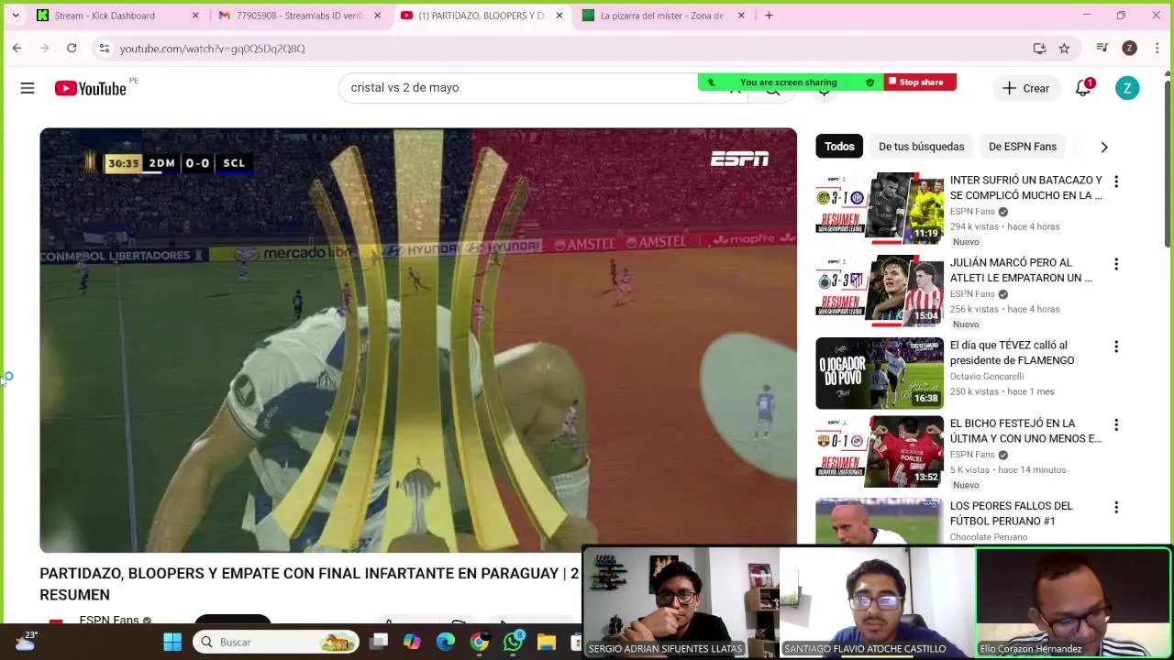Open the video title EL BICHO FESTEJÓ EN LA ÚLTIMA
This screenshot has height=660, width=1174.
[x=1025, y=431]
